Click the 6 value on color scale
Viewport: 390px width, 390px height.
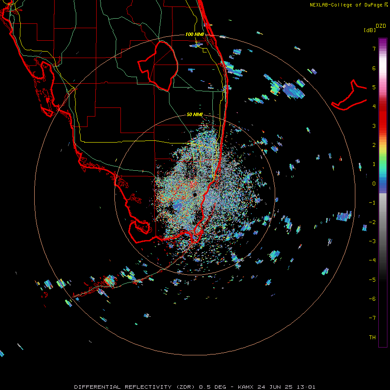(374, 68)
